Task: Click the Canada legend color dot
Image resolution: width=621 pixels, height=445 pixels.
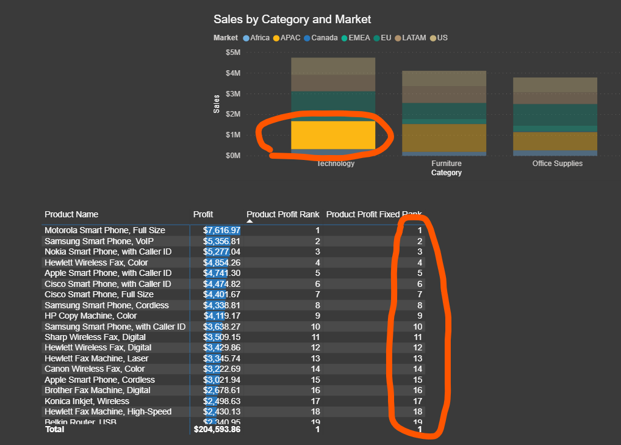Action: [307, 38]
